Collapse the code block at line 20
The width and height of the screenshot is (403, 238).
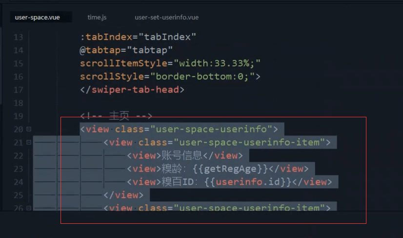pyautogui.click(x=29, y=129)
